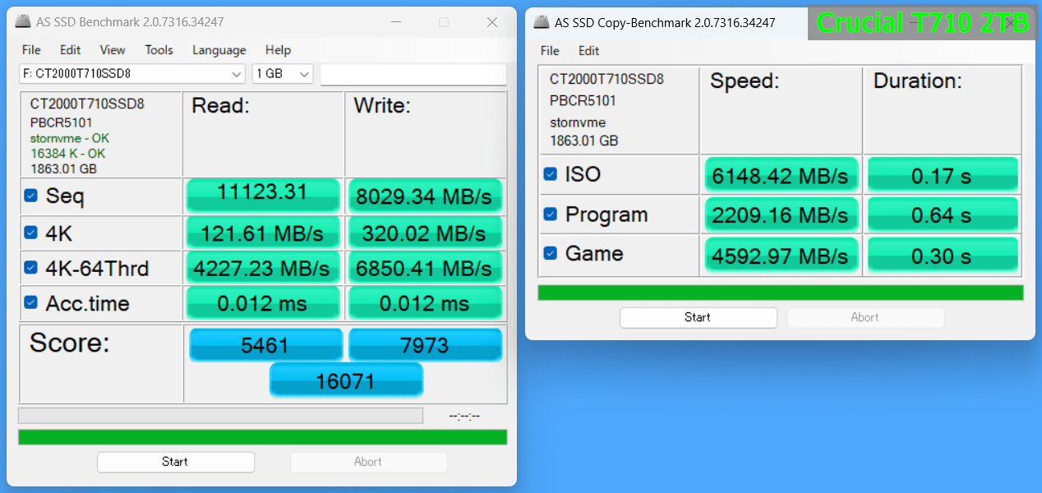Click the Game duration 0.30 s
This screenshot has width=1042, height=493.
(x=943, y=255)
